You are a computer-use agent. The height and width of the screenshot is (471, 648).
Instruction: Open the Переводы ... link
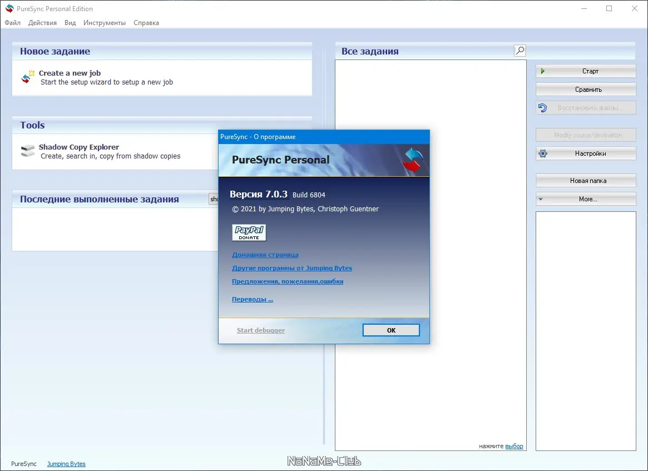coord(253,299)
